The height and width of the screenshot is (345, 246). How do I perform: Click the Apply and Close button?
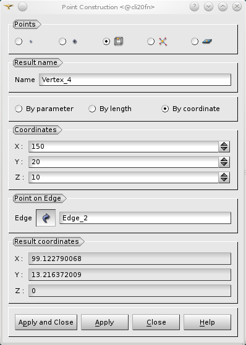[46, 322]
